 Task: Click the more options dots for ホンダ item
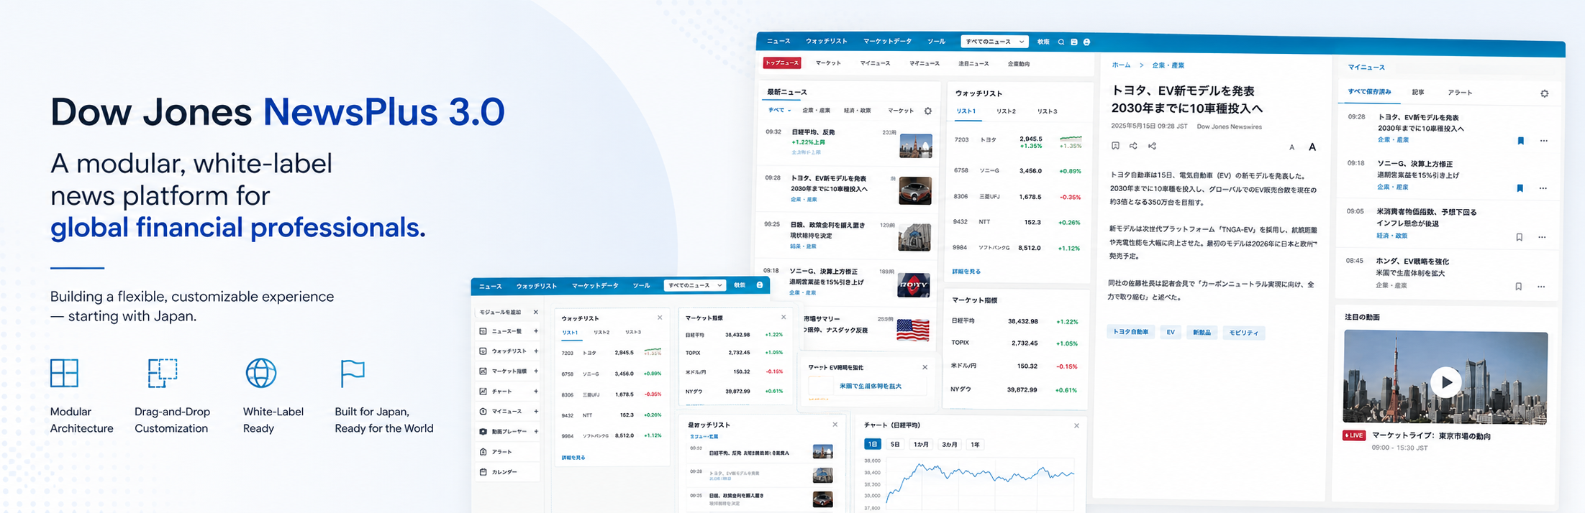[1541, 287]
